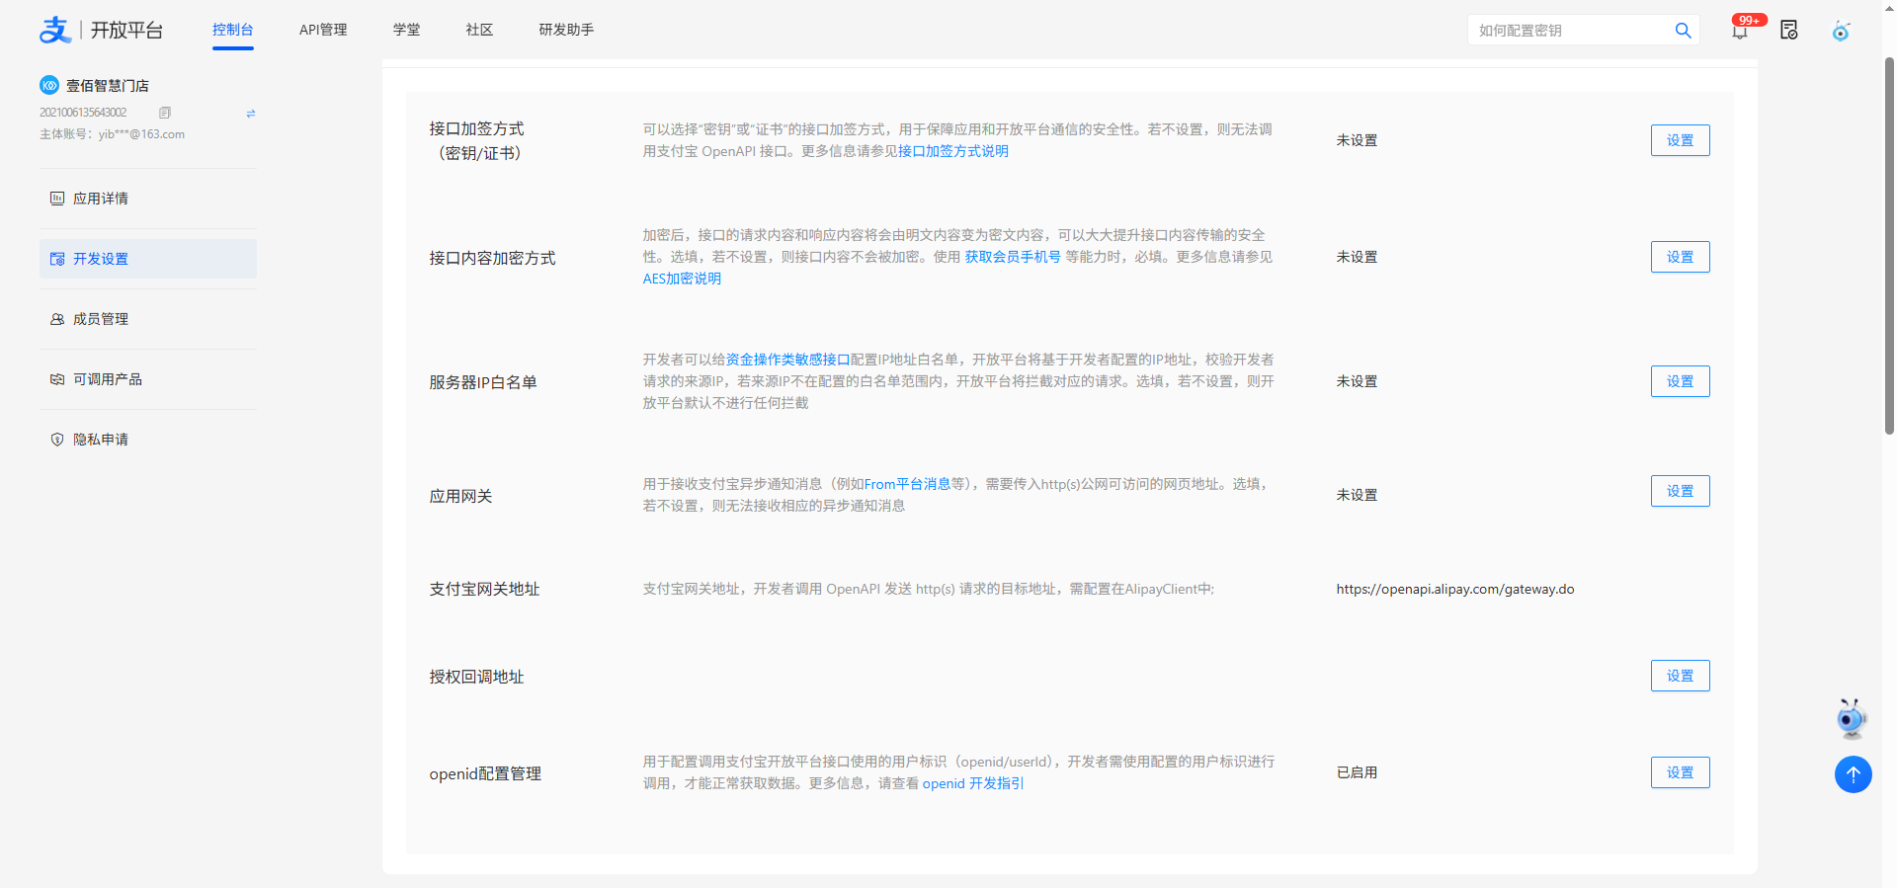Open 成员管理 in the sidebar
Viewport: 1897px width, 888px height.
click(x=148, y=319)
